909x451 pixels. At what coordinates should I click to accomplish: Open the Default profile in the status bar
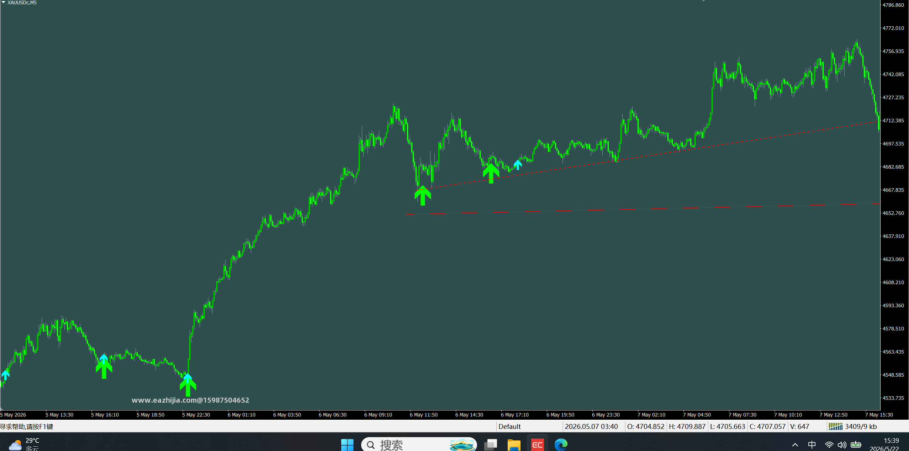[x=509, y=426]
